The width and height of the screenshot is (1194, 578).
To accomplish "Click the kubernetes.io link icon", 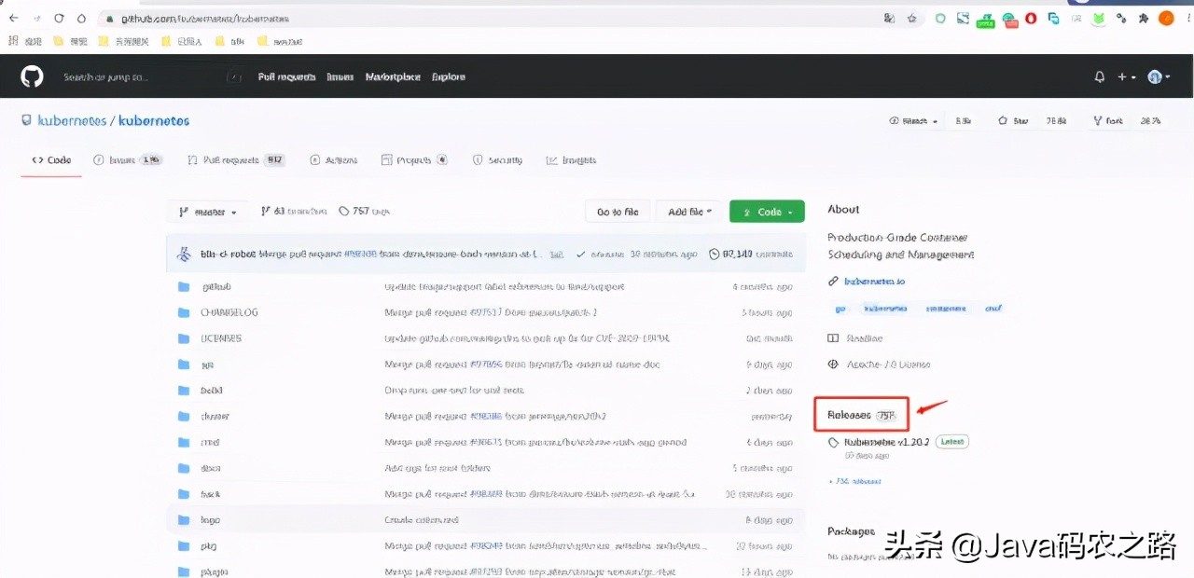I will (833, 282).
